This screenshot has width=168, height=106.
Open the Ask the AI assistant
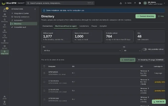click(159, 101)
